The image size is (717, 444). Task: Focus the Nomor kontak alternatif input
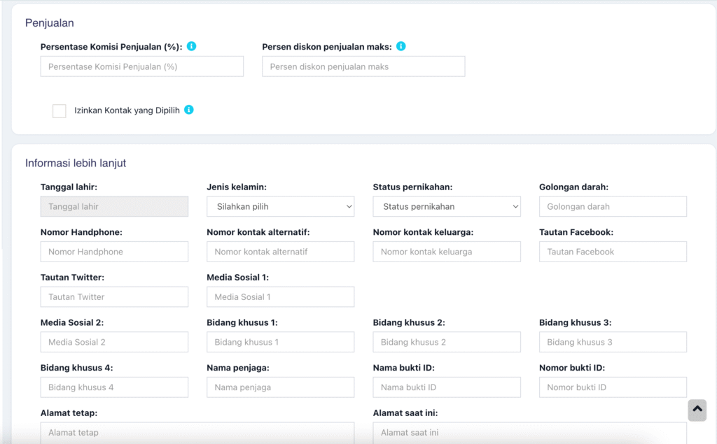point(280,252)
